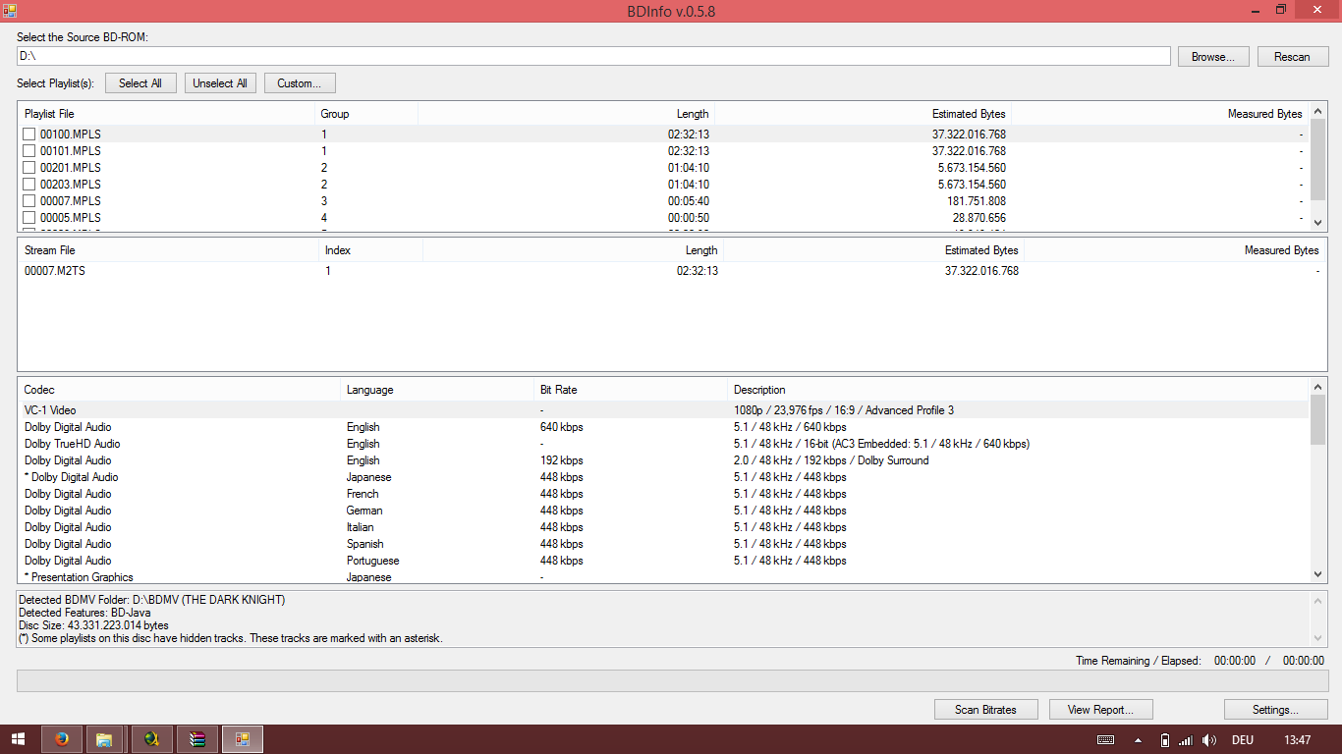
Task: Launch Firefox from the taskbar
Action: pos(62,739)
